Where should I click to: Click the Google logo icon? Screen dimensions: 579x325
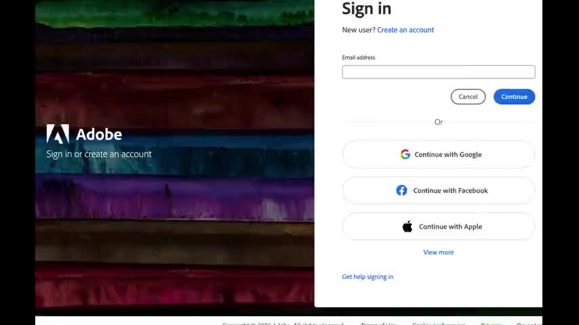click(x=405, y=154)
